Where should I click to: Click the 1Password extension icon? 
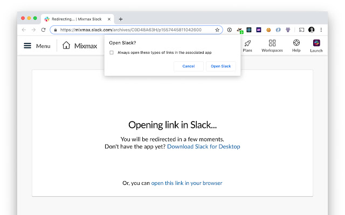(229, 30)
